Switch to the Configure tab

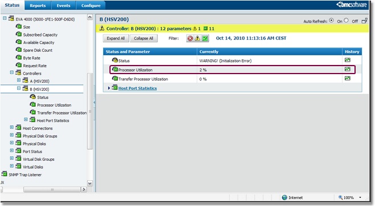click(91, 5)
